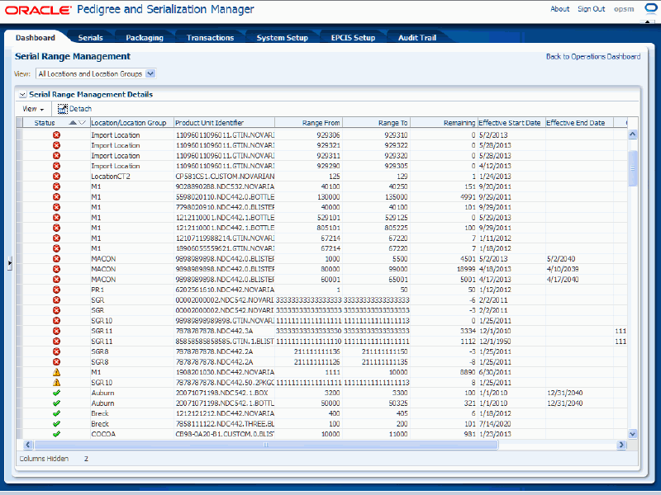The height and width of the screenshot is (495, 661).
Task: Click the Sign Out link
Action: pos(591,9)
